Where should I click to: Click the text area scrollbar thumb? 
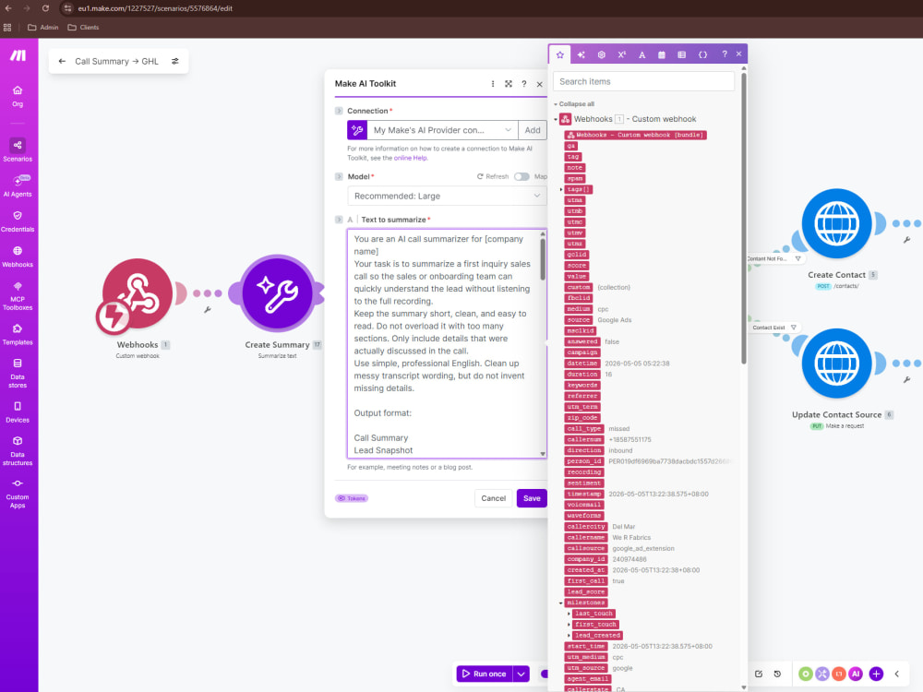542,259
